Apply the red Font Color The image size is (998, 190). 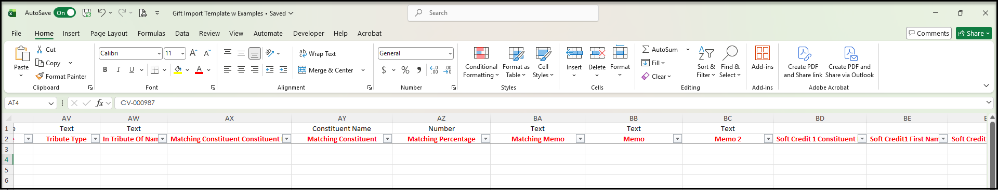(199, 70)
